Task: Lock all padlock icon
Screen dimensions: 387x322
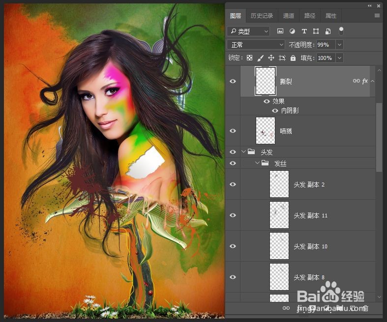Action: [293, 58]
